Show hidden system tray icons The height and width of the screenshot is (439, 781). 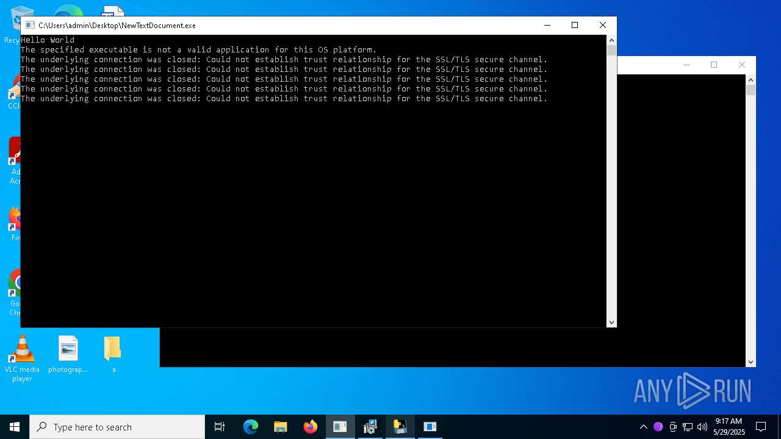[643, 427]
